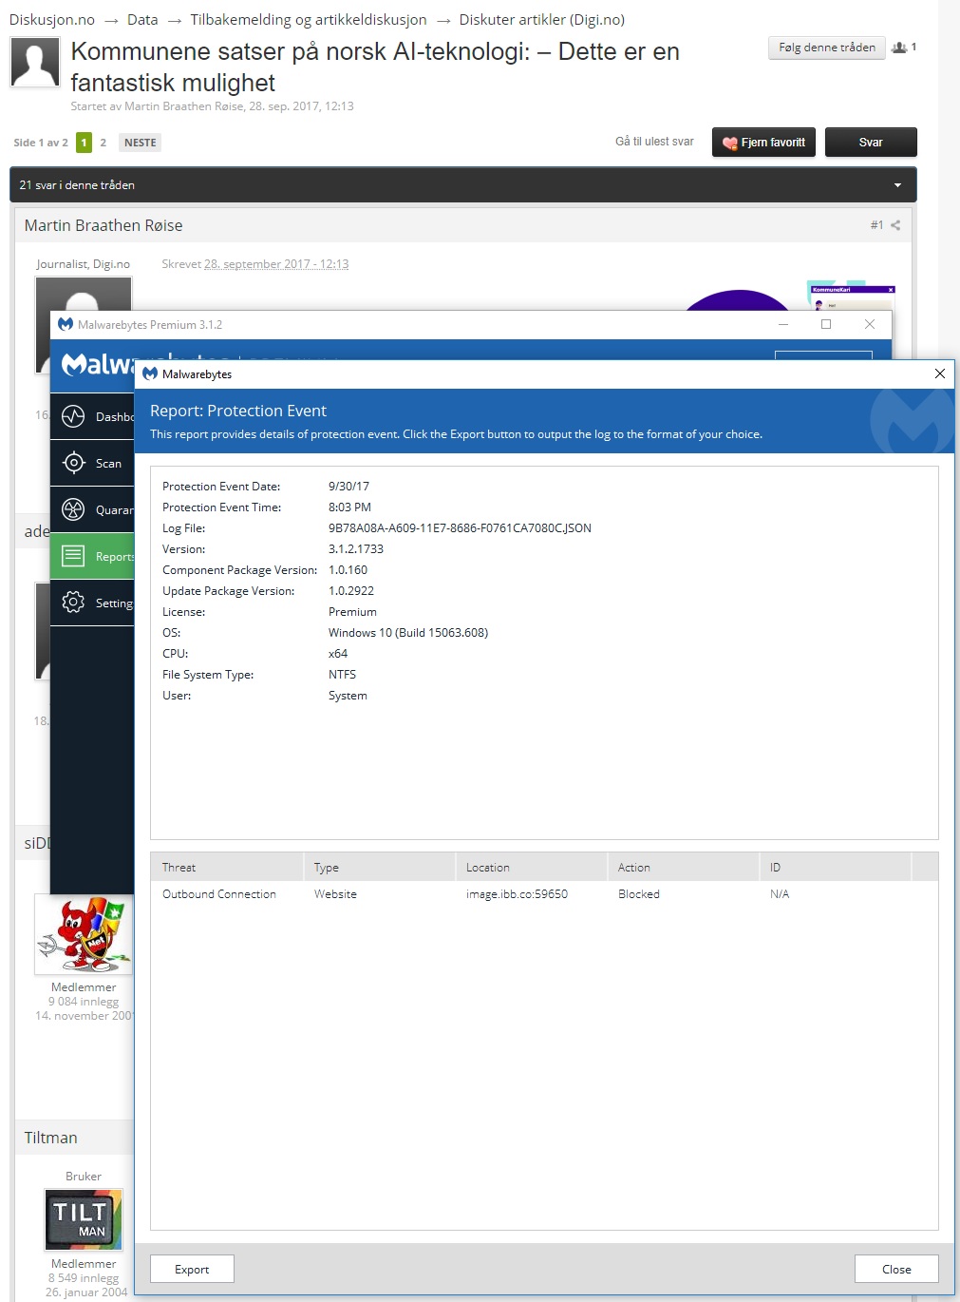The image size is (960, 1302).
Task: Click the Svar button
Action: pos(871,143)
